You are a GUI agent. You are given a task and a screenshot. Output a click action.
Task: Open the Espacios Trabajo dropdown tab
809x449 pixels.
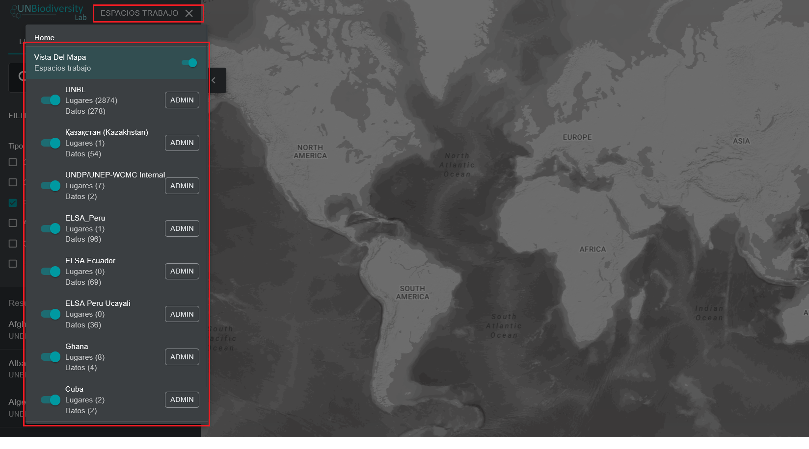click(x=139, y=13)
